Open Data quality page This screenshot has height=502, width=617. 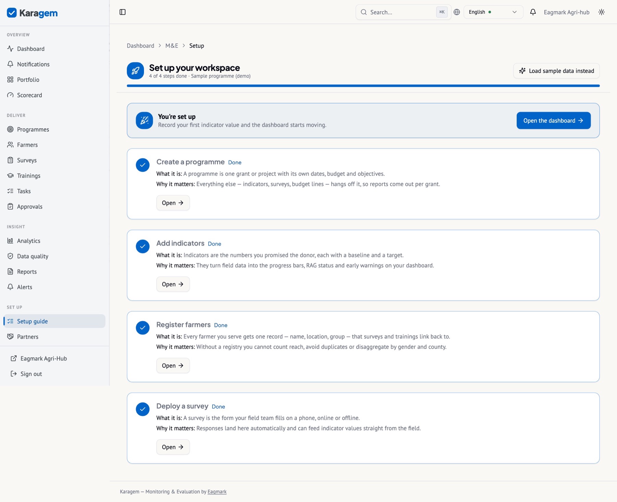[55, 256]
